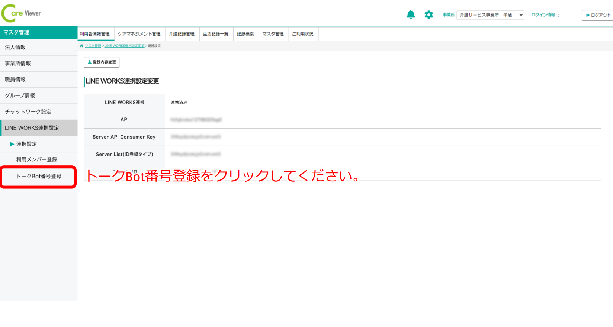The height and width of the screenshot is (327, 613).
Task: Open the 事業所 office selection dropdown
Action: point(490,15)
